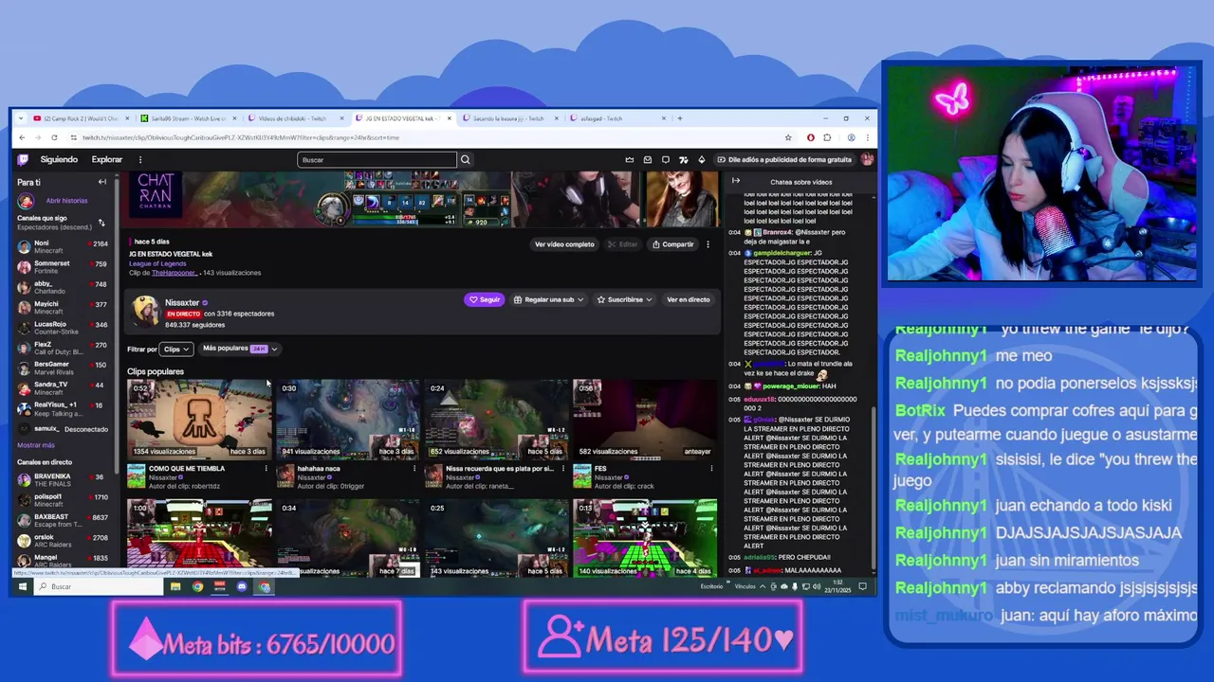The height and width of the screenshot is (682, 1214).
Task: Switch to Camp Rock 2 YouTube tab
Action: click(81, 118)
